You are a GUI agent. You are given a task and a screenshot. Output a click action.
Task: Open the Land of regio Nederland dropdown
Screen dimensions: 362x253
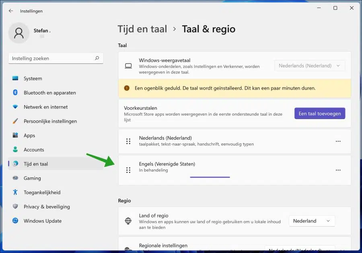[x=312, y=221]
